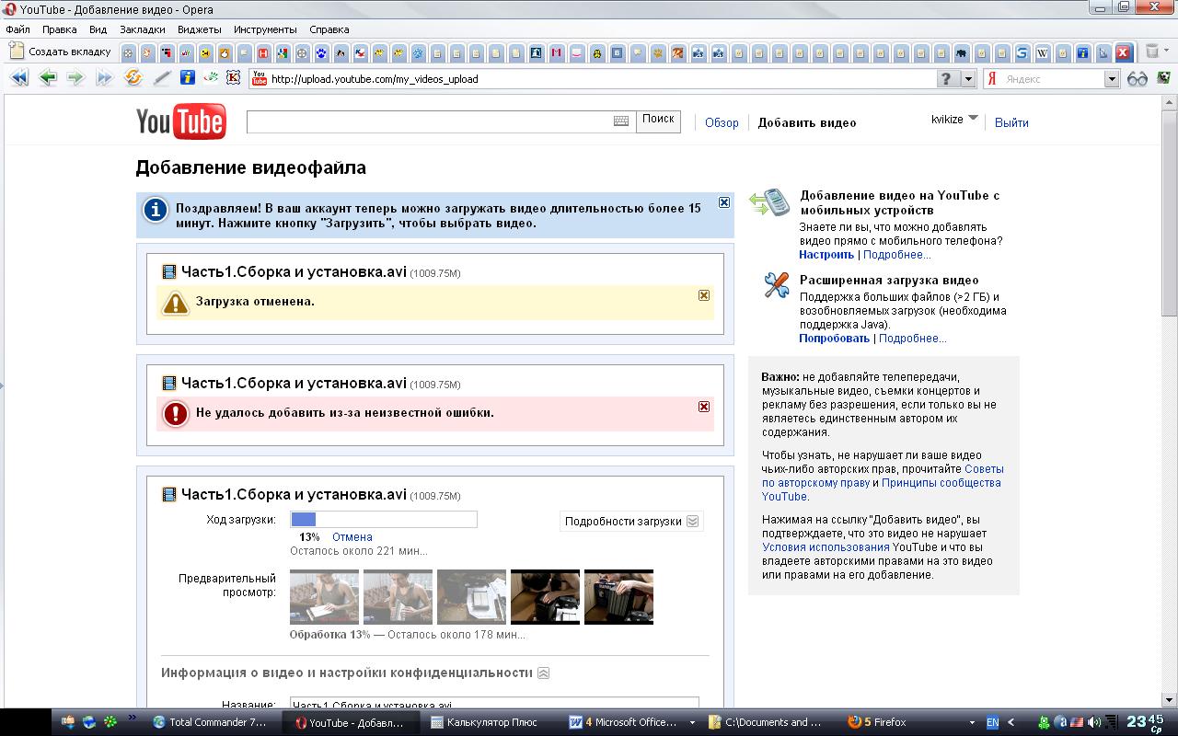Click the Wikipedia tab icon
This screenshot has width=1178, height=736.
(x=1042, y=52)
